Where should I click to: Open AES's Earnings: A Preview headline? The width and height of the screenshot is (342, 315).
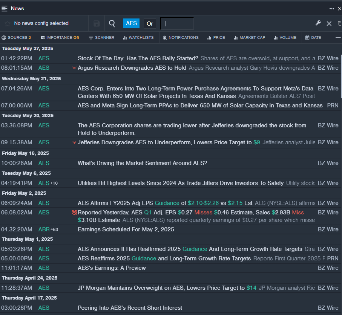(x=112, y=268)
